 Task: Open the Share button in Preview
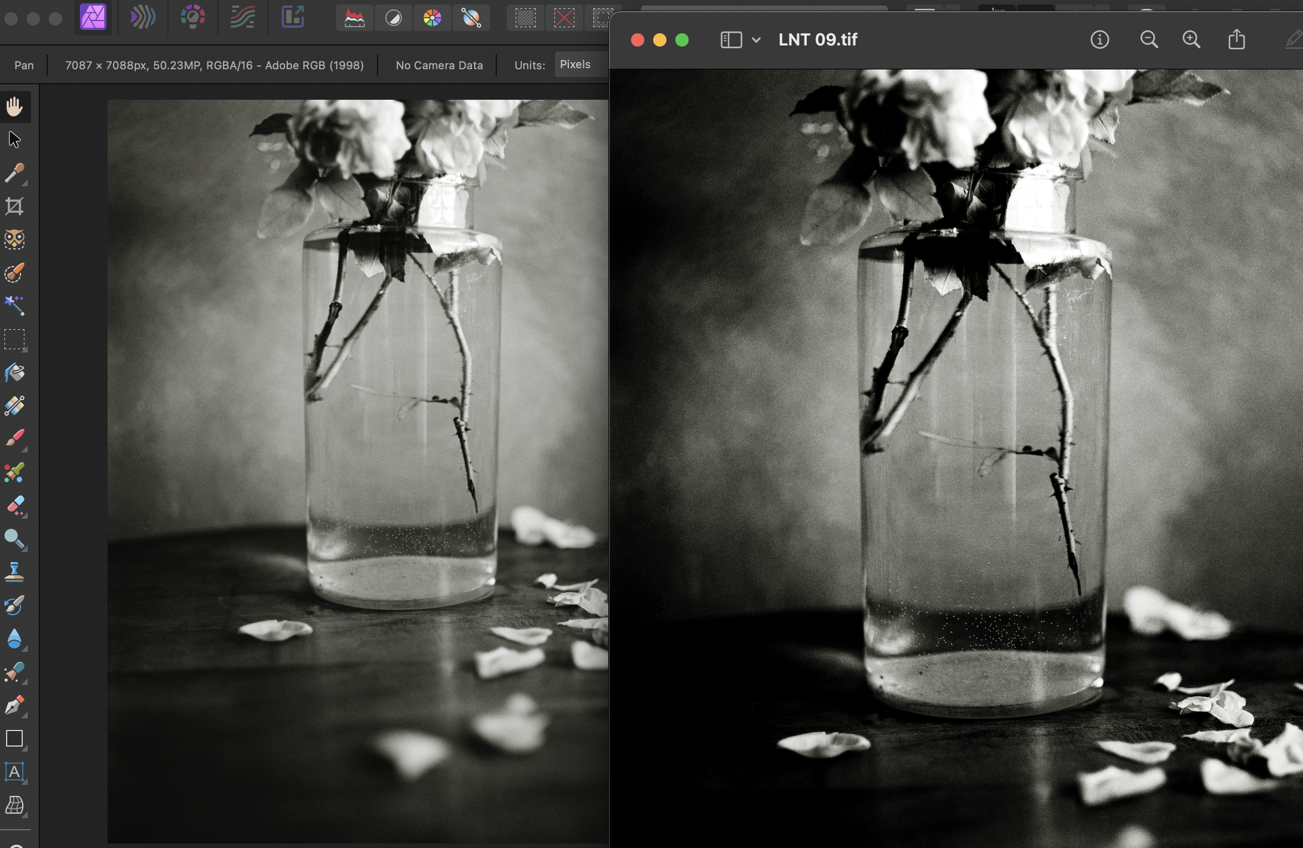click(x=1236, y=40)
